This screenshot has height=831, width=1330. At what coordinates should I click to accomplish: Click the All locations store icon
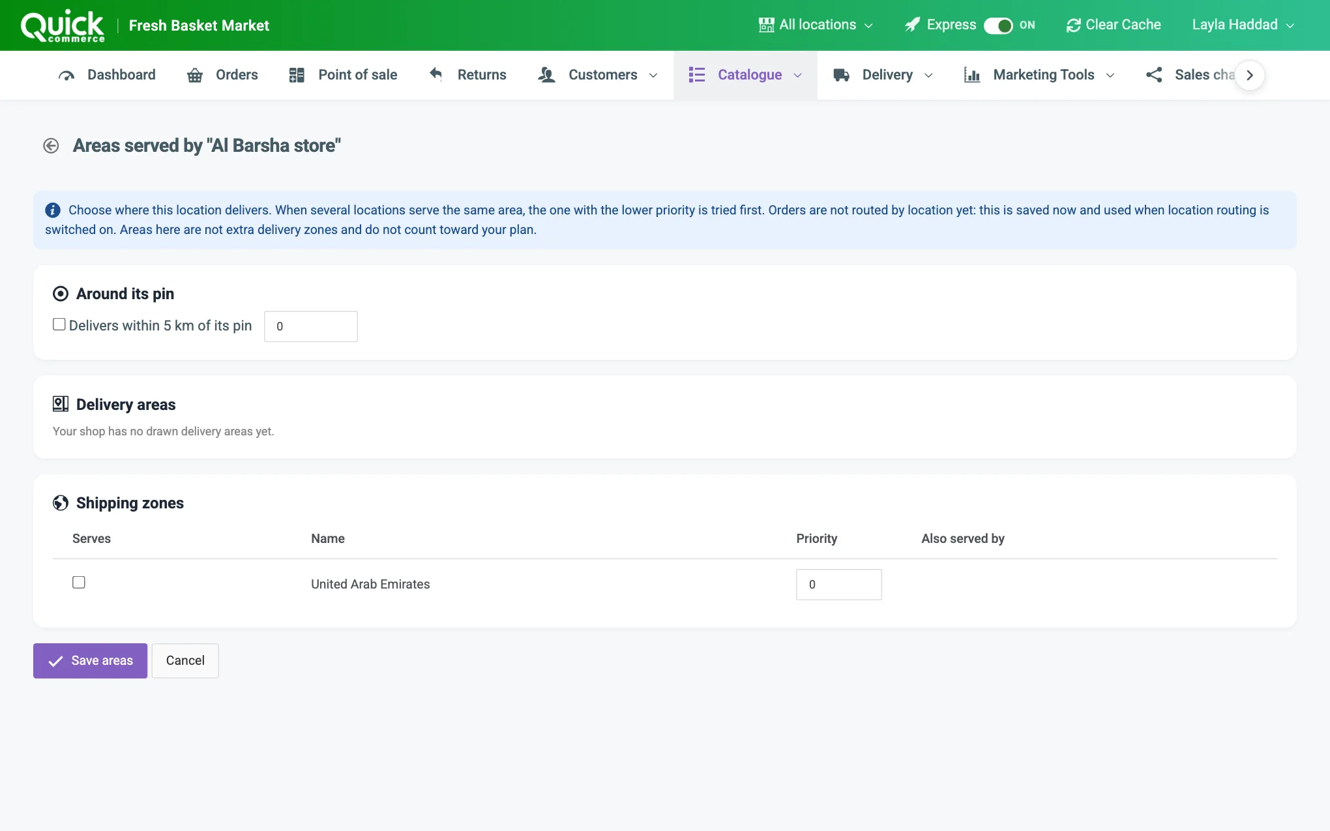tap(767, 25)
